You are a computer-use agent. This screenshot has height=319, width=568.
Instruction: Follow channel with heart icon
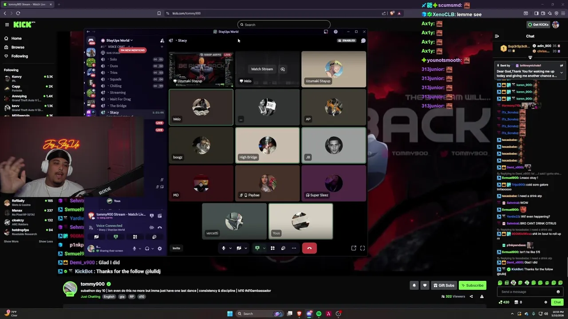coord(425,285)
